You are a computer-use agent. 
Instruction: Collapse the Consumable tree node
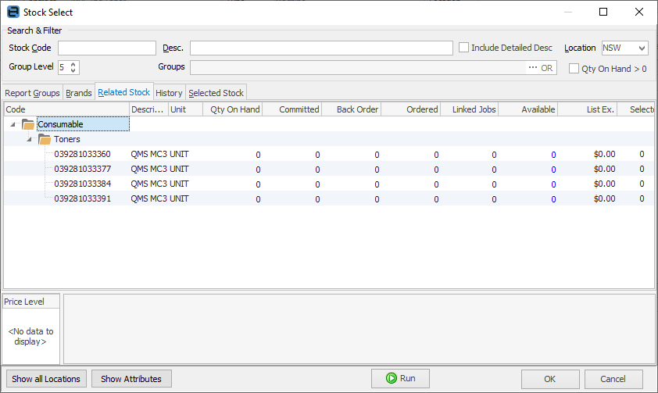[x=13, y=124]
